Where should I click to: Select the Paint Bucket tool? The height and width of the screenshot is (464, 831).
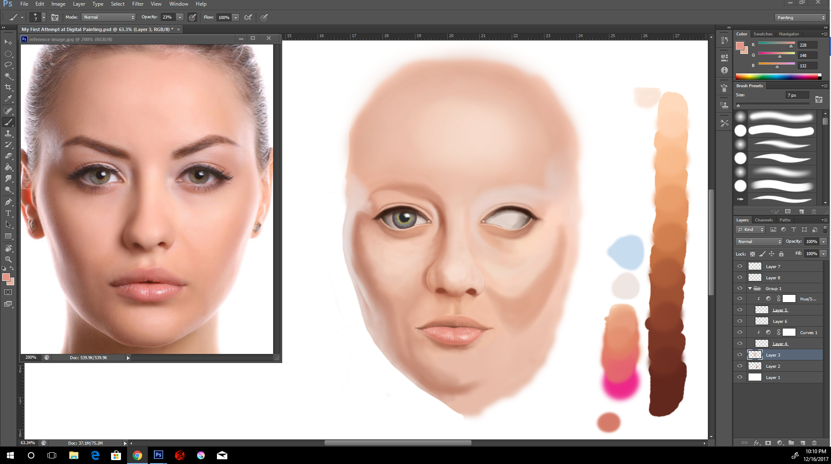point(8,167)
